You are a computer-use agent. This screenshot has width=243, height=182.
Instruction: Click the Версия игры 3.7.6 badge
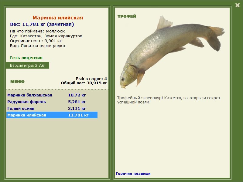(x=27, y=65)
